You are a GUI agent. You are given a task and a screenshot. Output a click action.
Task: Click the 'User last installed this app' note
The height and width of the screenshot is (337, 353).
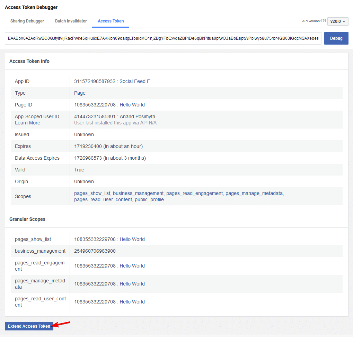[115, 123]
